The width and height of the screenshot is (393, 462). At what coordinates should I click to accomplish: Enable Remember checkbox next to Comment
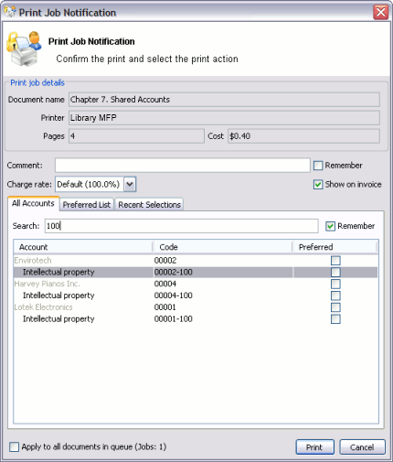(x=318, y=166)
